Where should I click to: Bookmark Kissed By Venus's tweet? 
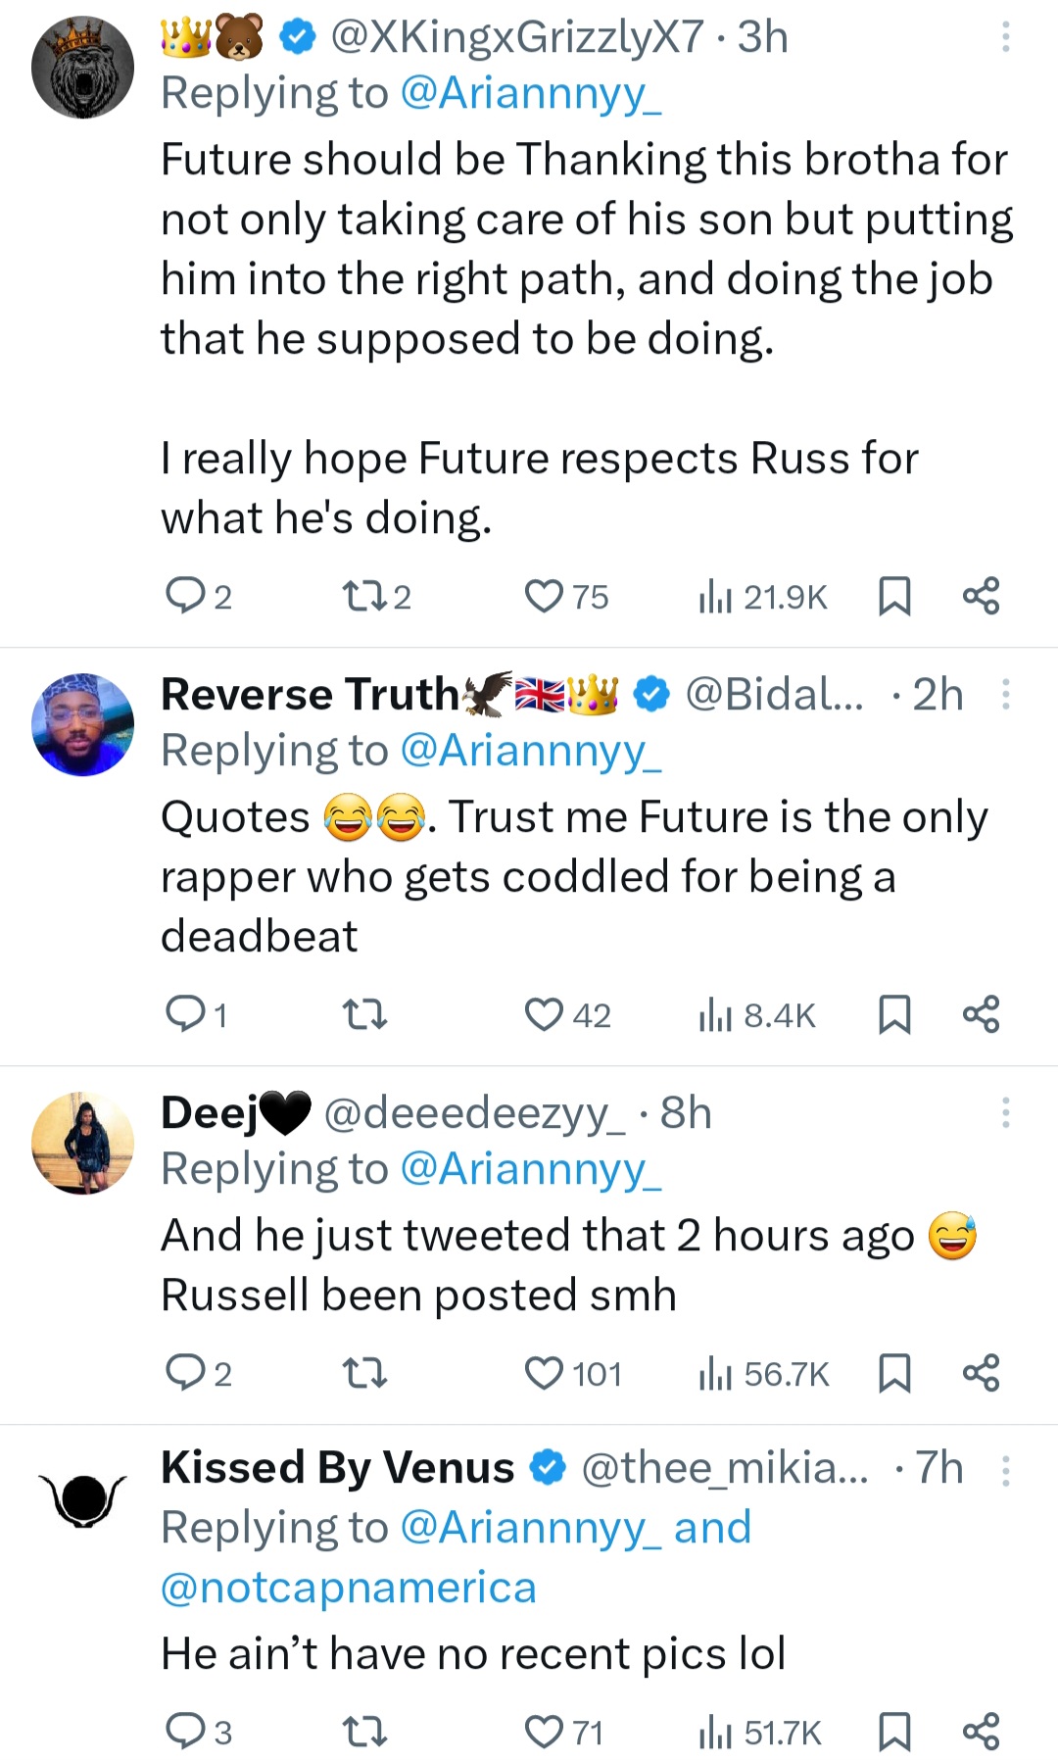coord(894,1732)
